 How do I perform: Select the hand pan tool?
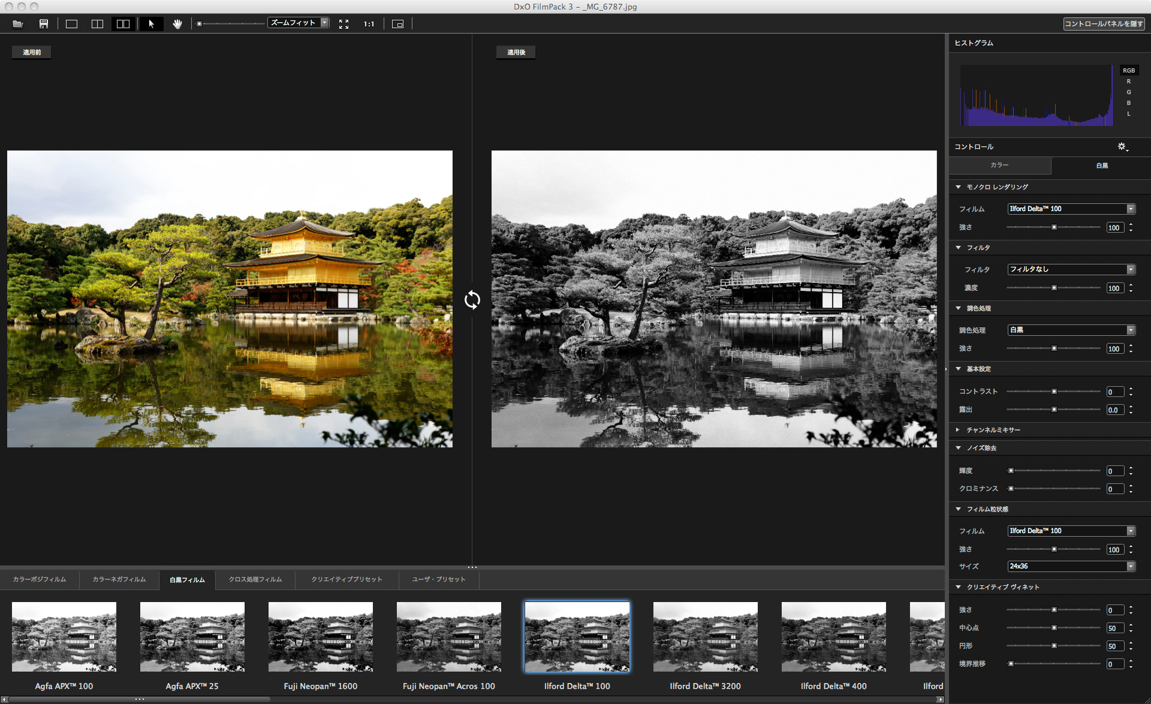tap(177, 24)
